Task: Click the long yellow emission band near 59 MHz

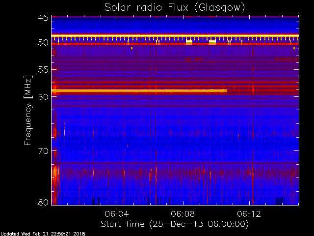Action: tap(139, 90)
